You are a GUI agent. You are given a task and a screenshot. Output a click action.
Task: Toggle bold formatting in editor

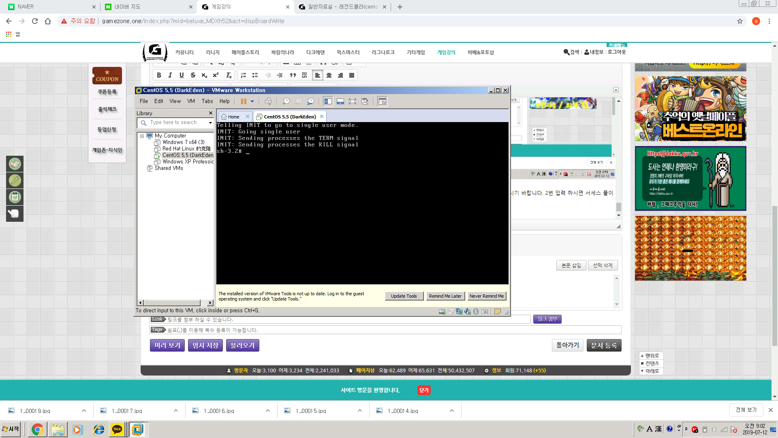[x=159, y=75]
